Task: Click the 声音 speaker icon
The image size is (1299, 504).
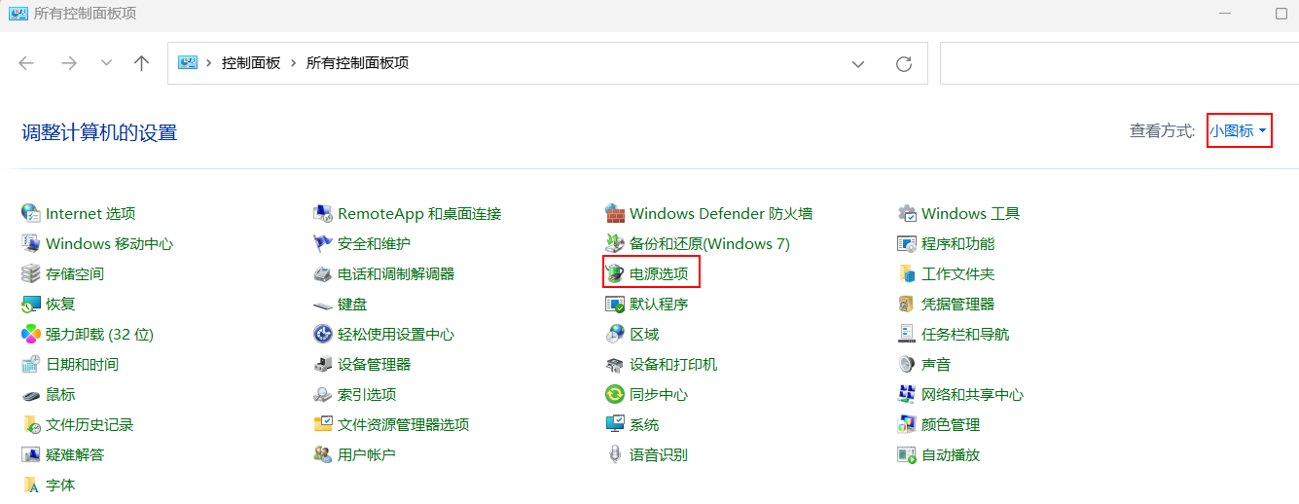Action: [906, 365]
